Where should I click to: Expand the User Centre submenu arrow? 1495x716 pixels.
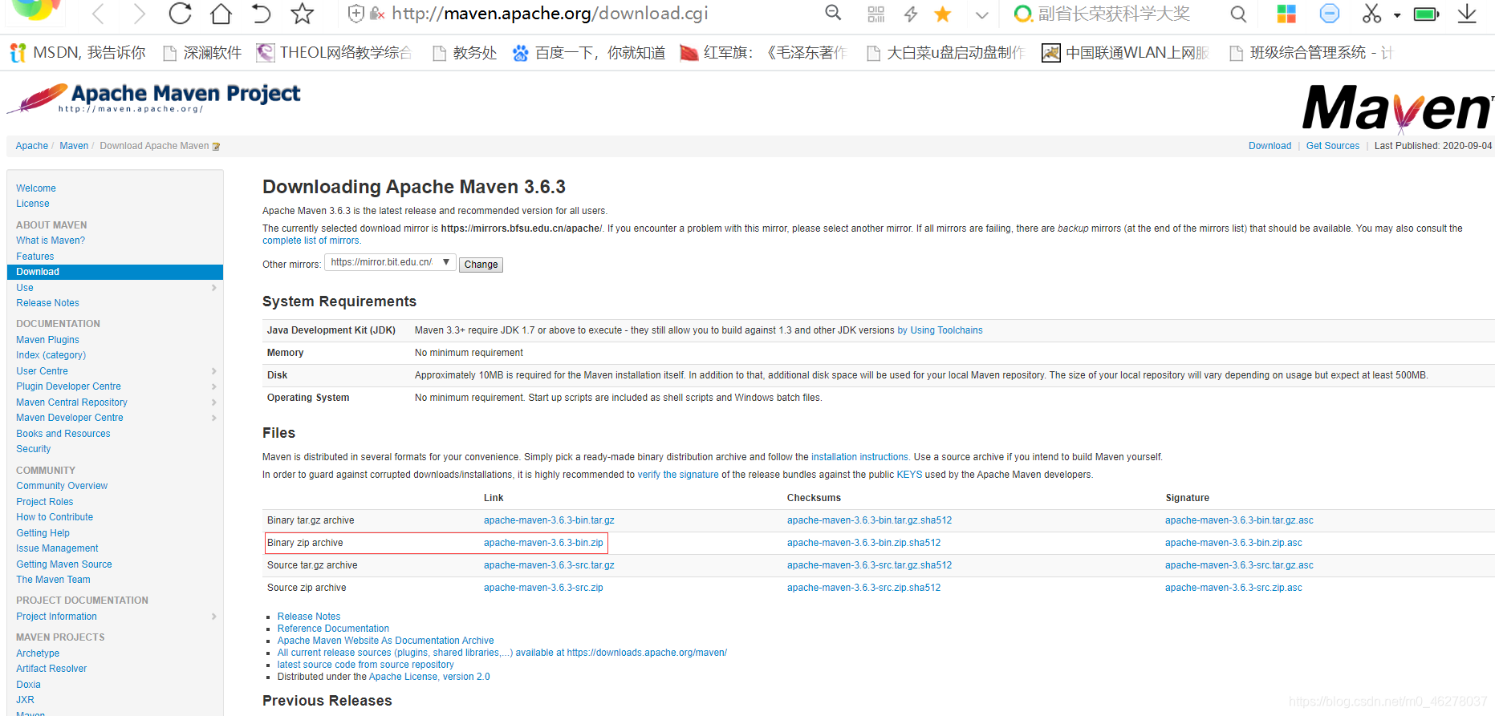[214, 371]
